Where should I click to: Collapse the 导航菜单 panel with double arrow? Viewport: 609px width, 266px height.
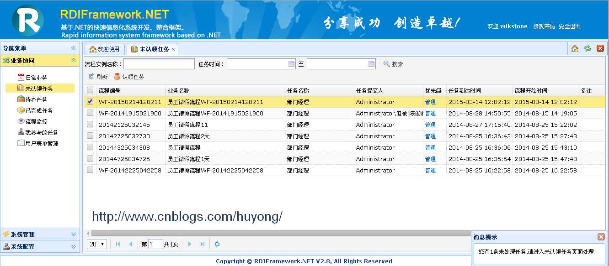[73, 48]
